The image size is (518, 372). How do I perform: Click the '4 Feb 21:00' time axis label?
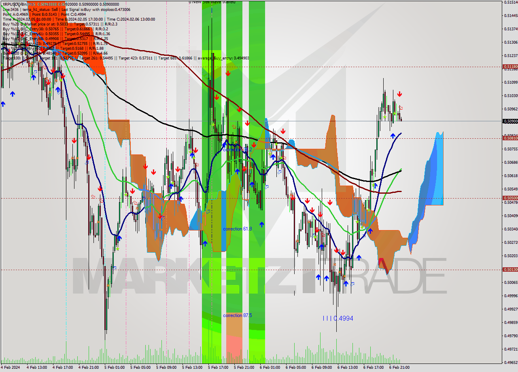[89, 368]
